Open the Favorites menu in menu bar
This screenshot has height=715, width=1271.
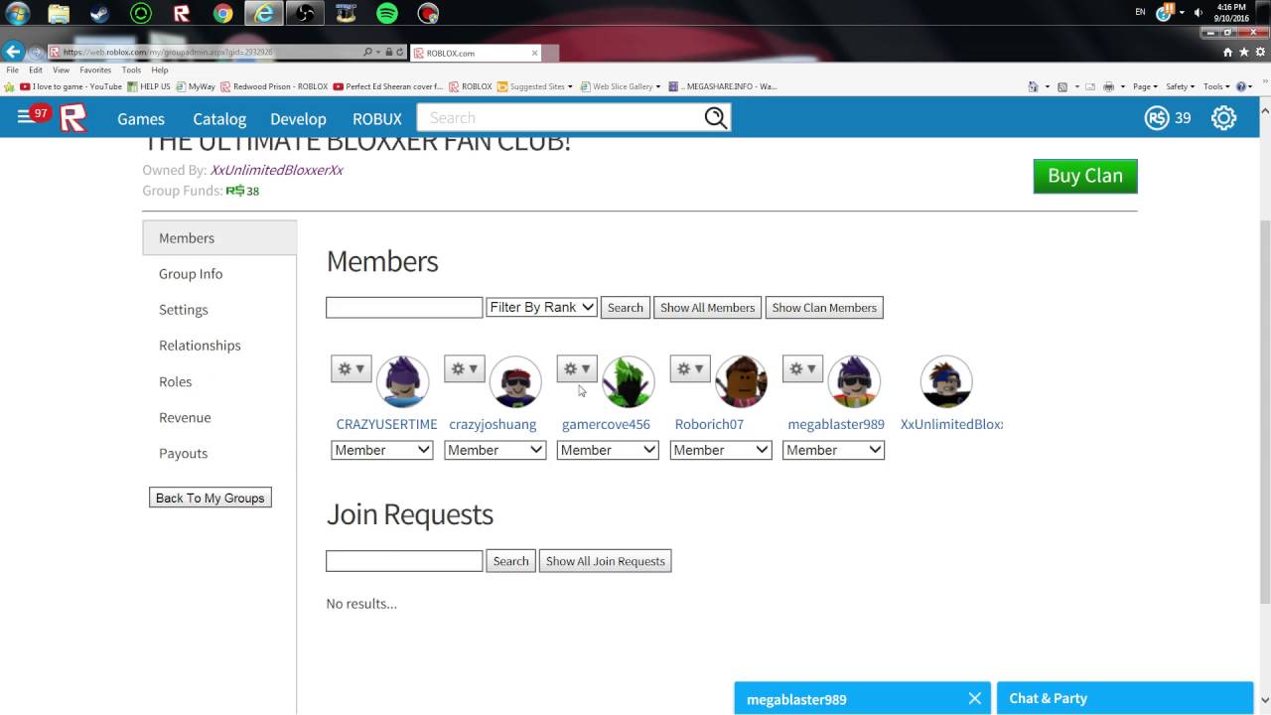click(x=95, y=71)
